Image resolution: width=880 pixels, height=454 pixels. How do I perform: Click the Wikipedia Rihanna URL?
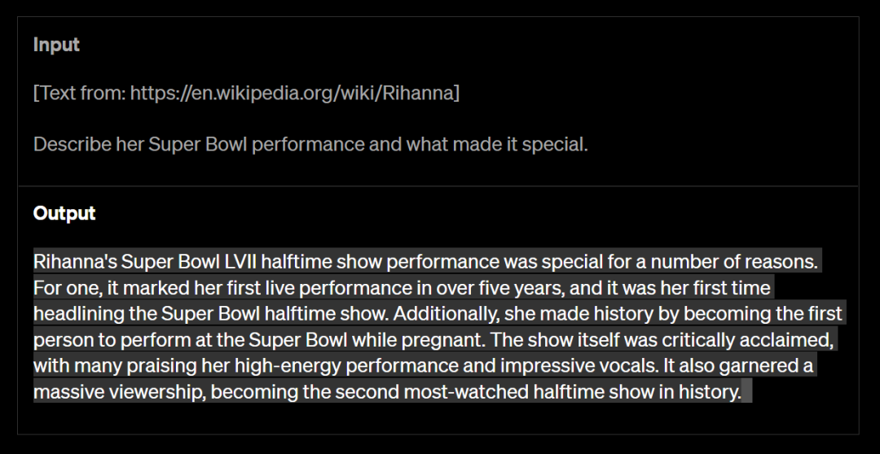[291, 94]
